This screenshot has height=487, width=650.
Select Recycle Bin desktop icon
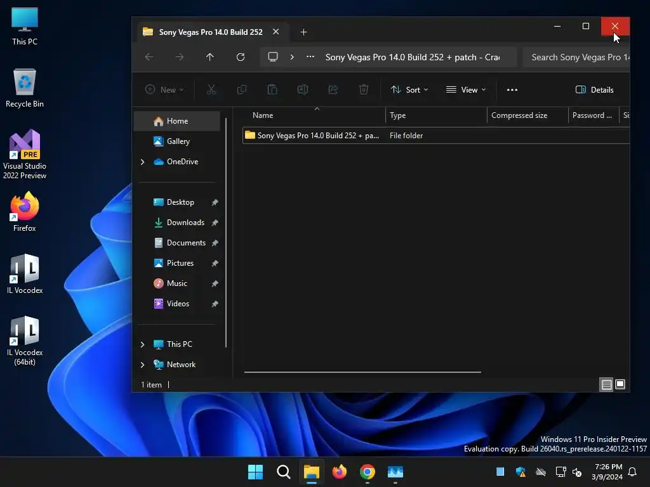(25, 88)
